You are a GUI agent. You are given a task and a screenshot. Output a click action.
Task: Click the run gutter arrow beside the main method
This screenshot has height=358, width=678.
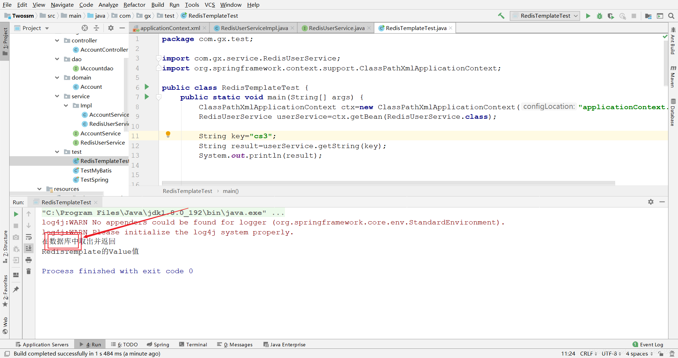[147, 97]
